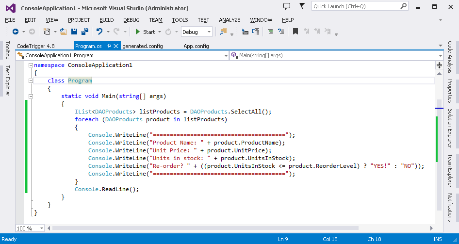The image size is (459, 244).
Task: Open the Solution Explorer side panel
Action: pyautogui.click(x=450, y=128)
